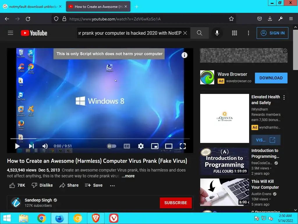Open YouTube guide hamburger menu
The height and width of the screenshot is (224, 298).
(x=10, y=33)
